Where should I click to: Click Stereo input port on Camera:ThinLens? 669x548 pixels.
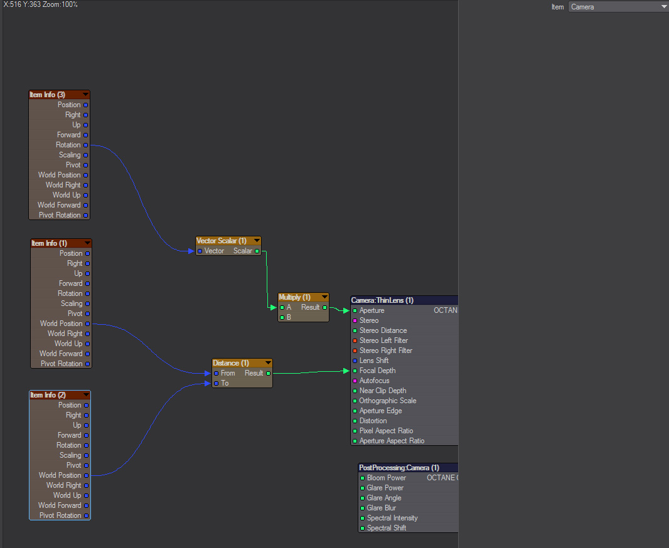pyautogui.click(x=355, y=320)
